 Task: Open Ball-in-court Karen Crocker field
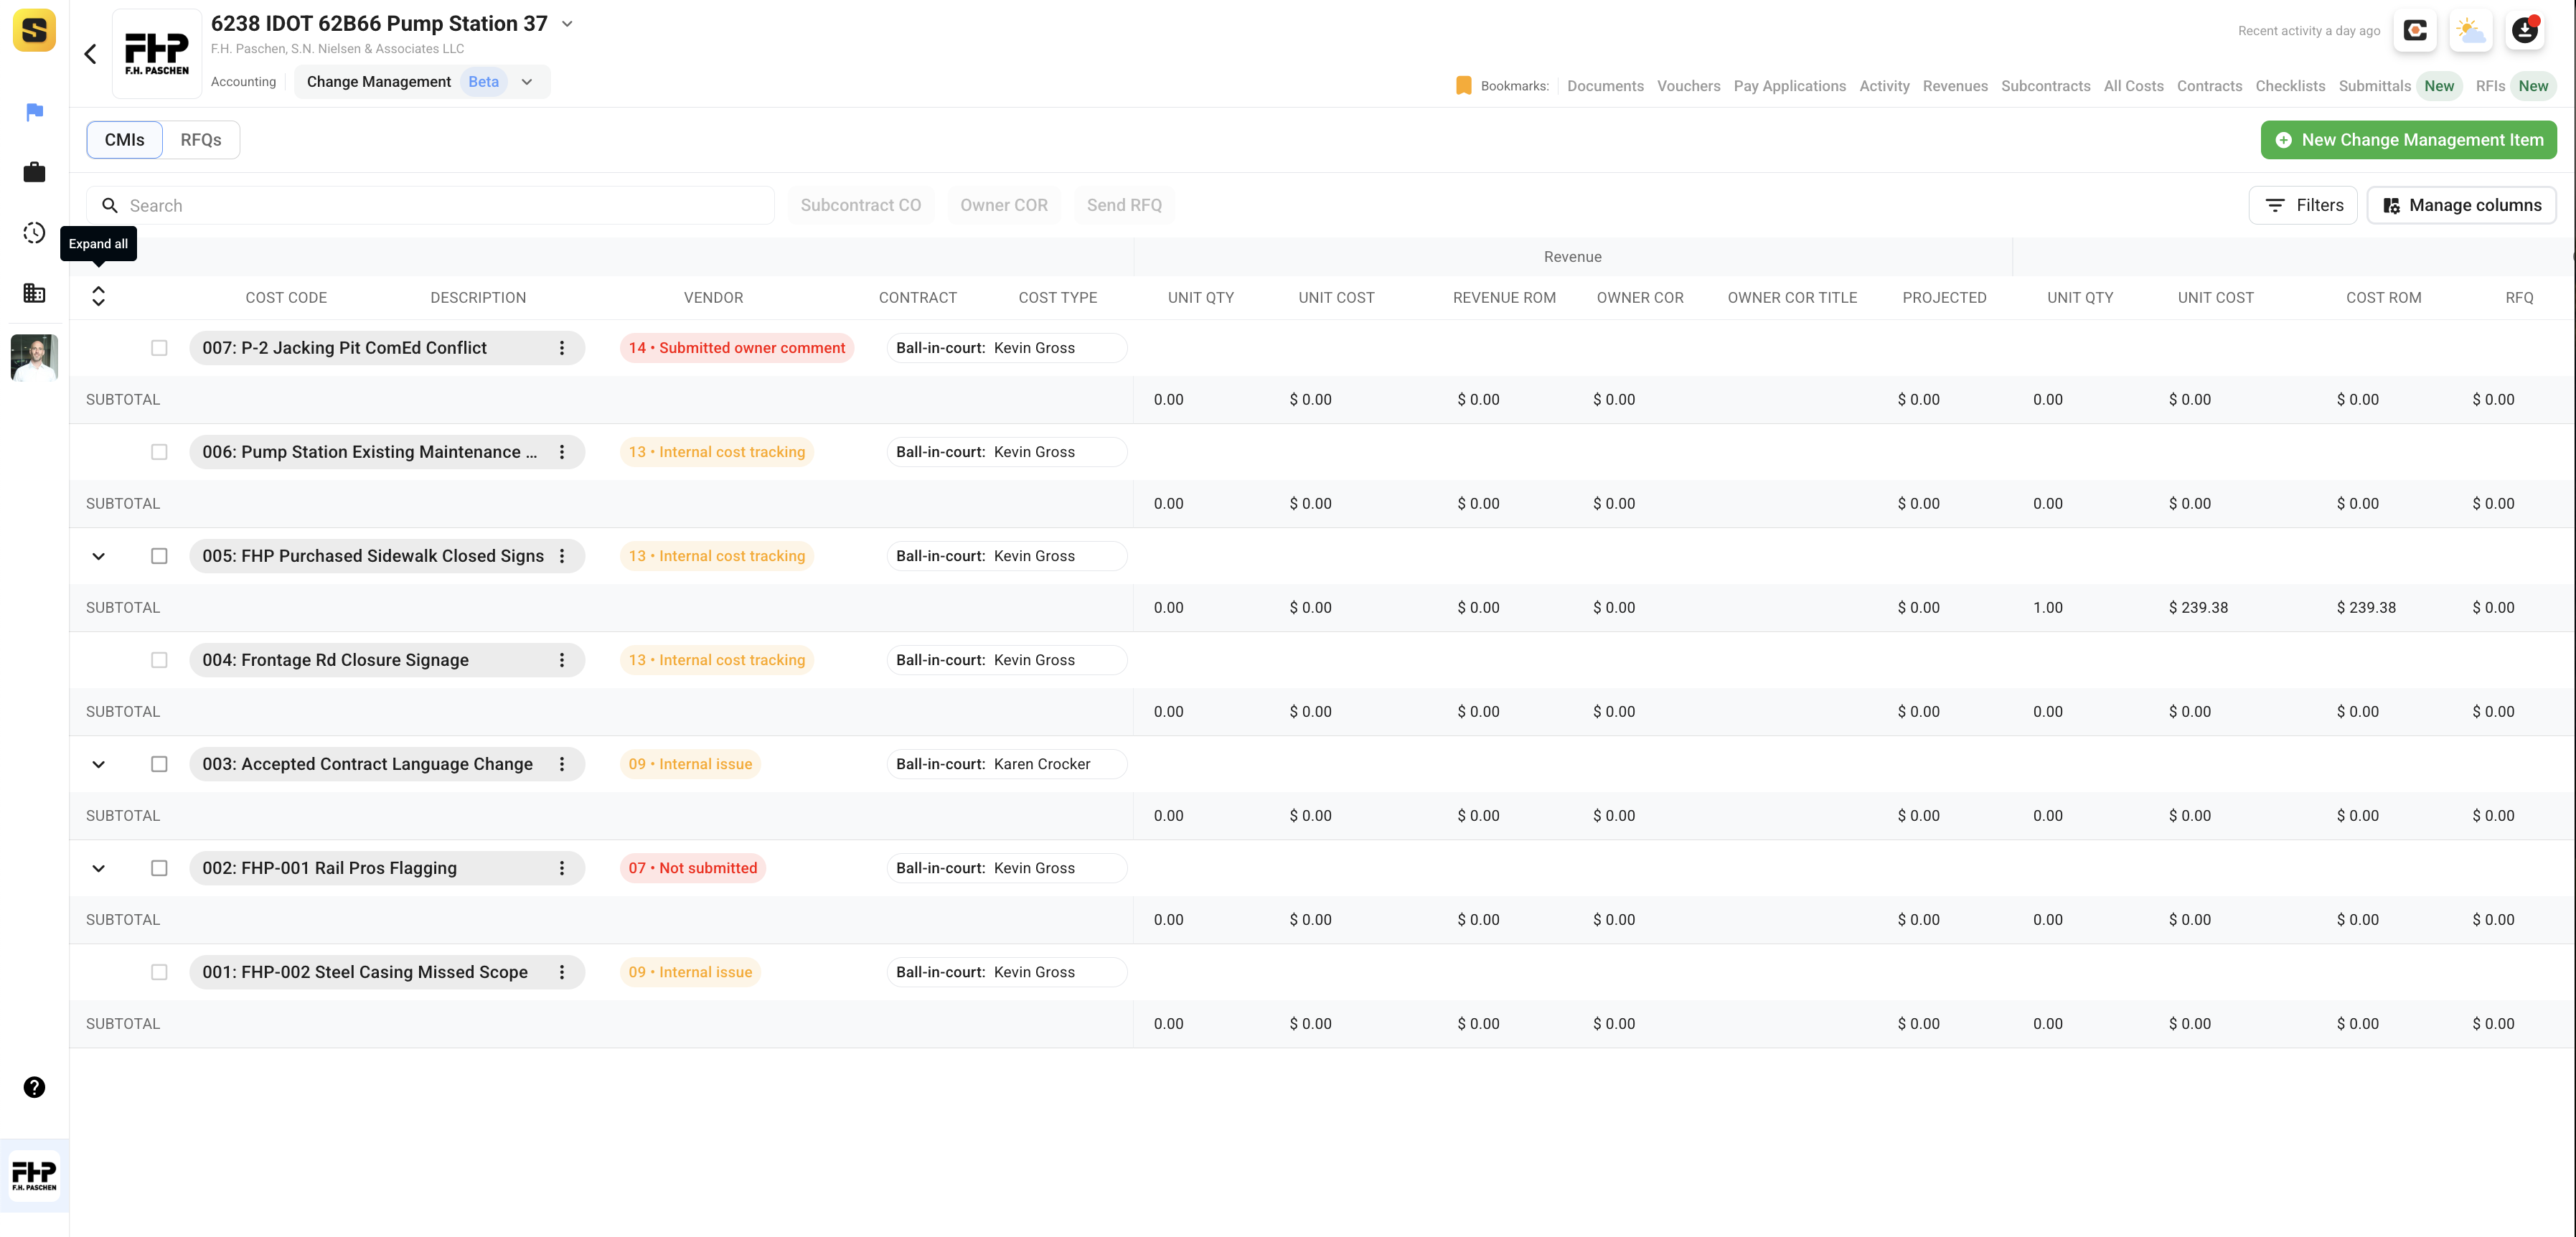(1006, 764)
